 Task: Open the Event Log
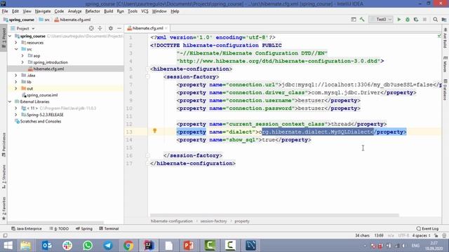coord(427,229)
